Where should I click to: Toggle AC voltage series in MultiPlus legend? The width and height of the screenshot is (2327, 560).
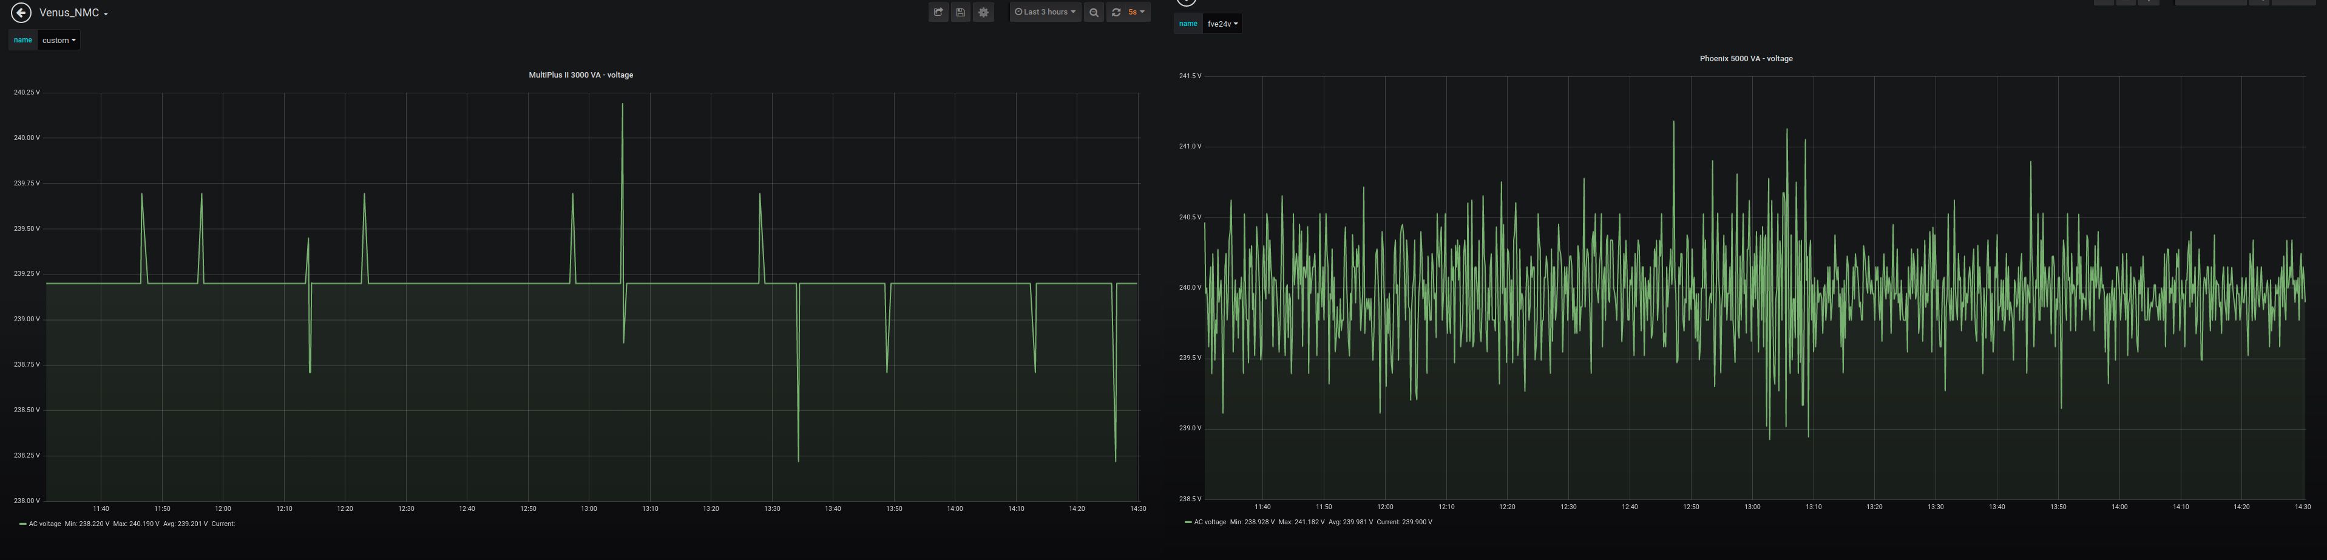(45, 524)
